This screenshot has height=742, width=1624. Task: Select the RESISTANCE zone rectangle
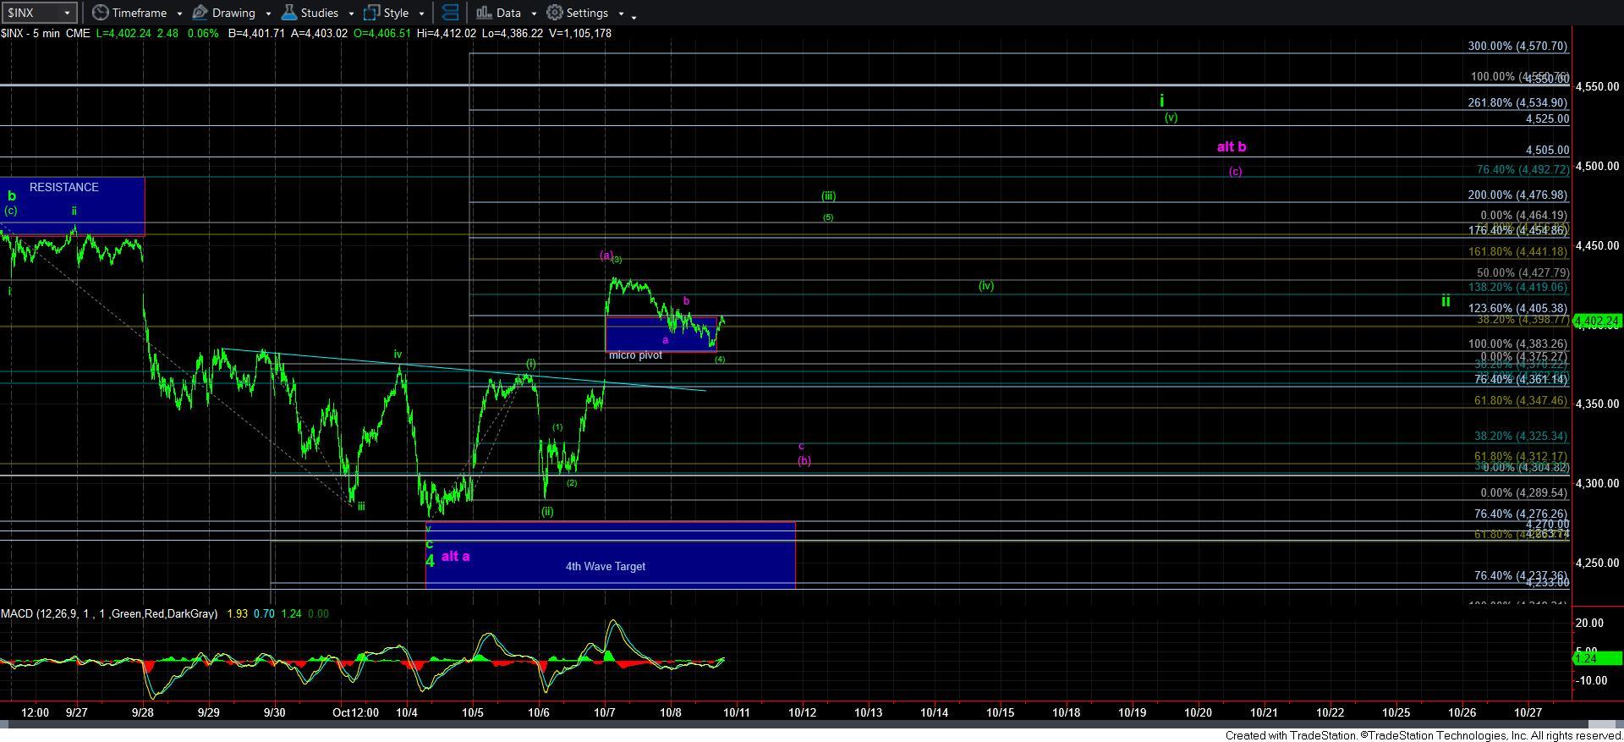(72, 206)
